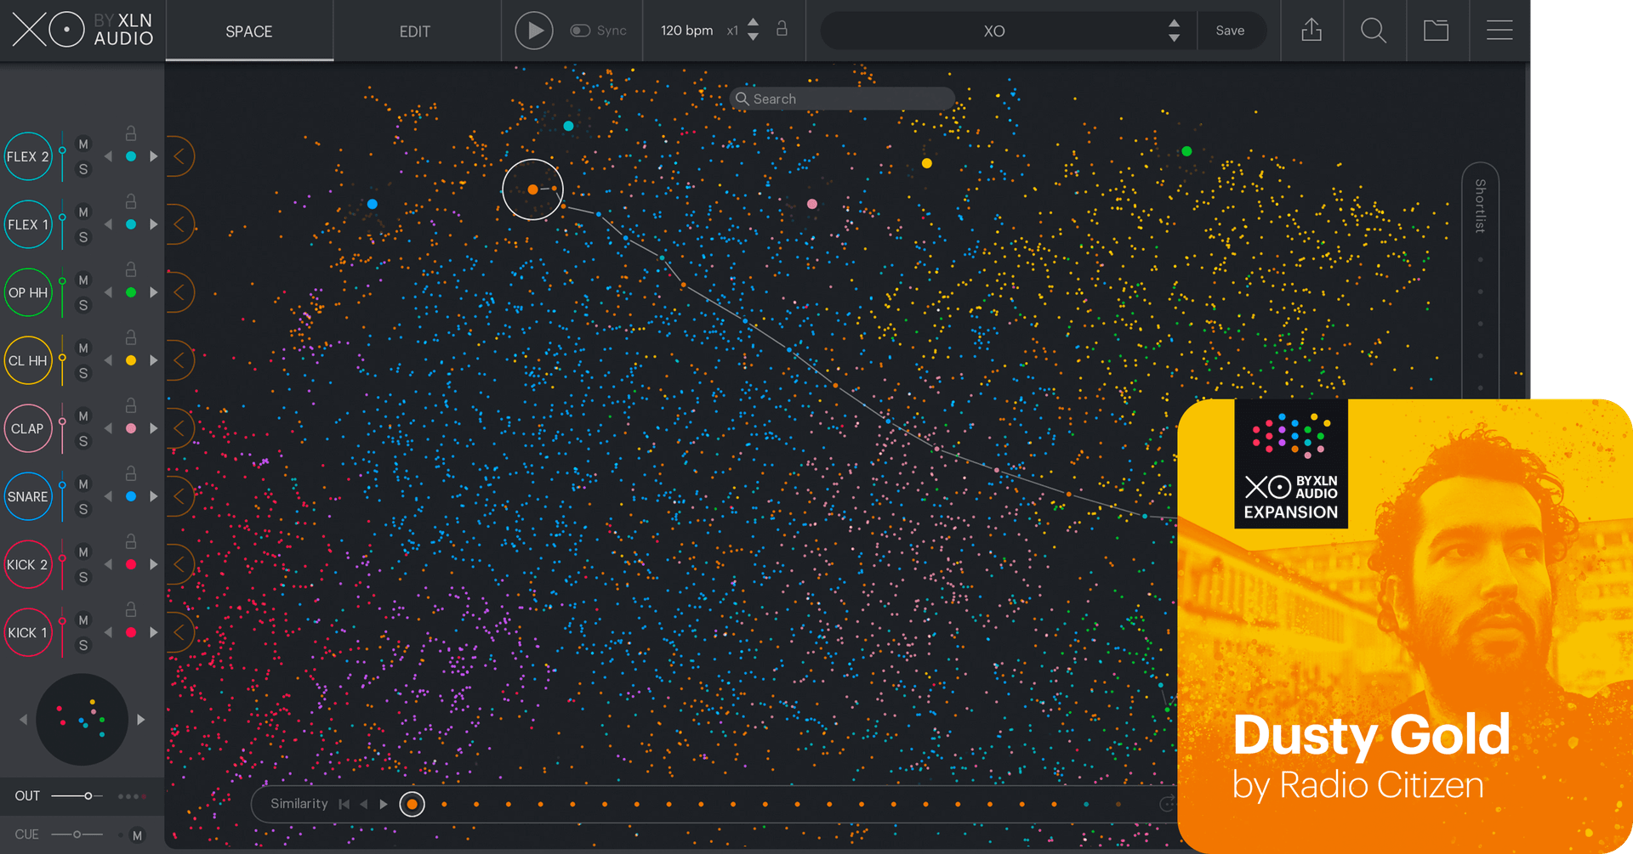1633x854 pixels.
Task: Step to next Similarity sample
Action: tap(384, 804)
